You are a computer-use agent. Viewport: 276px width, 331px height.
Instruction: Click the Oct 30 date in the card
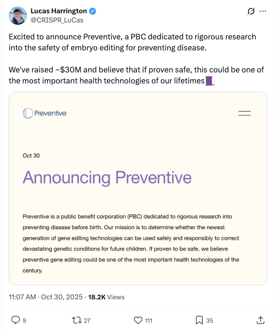point(31,155)
